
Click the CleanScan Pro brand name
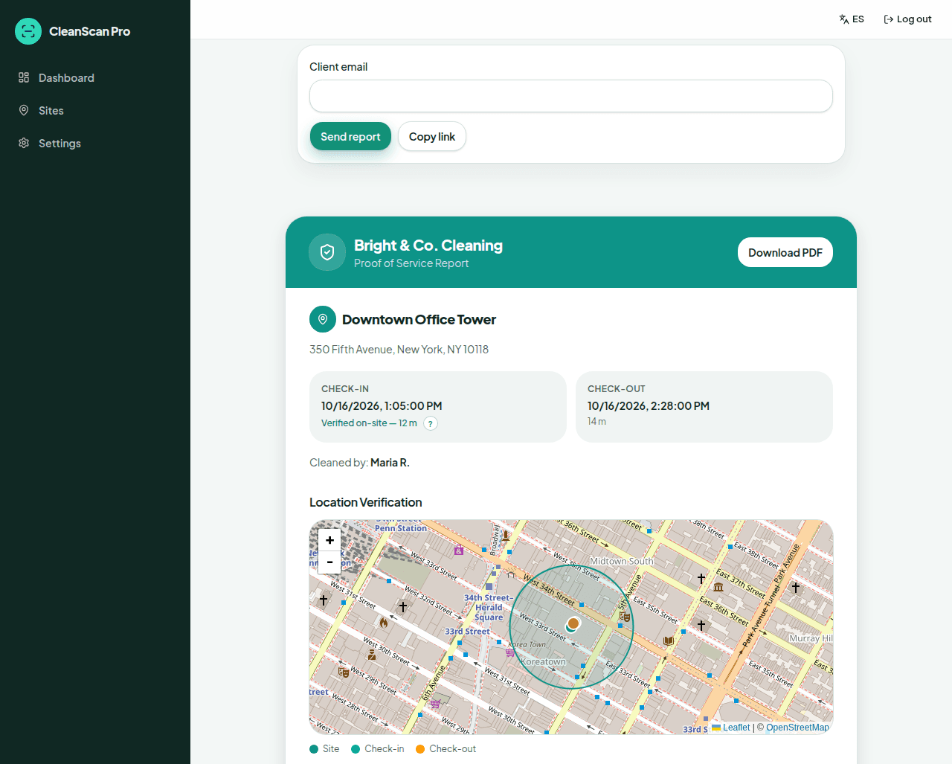point(89,31)
